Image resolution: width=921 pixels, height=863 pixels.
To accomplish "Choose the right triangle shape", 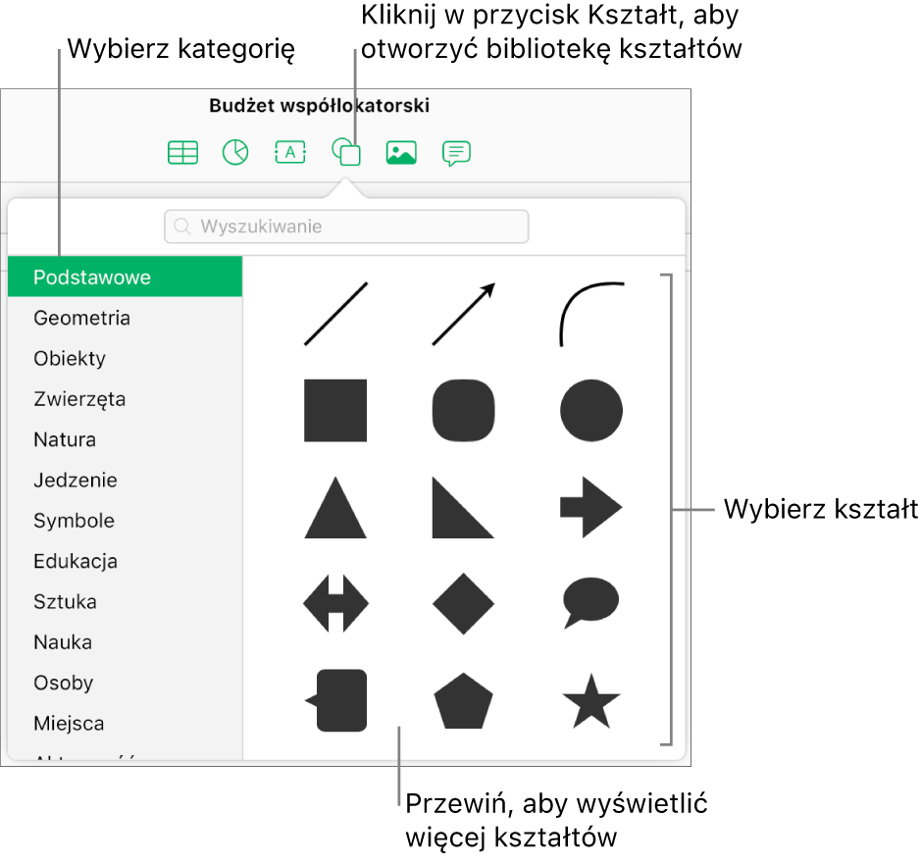I will pos(463,508).
